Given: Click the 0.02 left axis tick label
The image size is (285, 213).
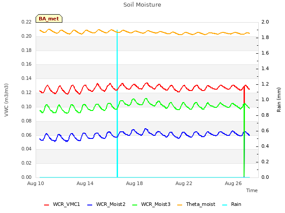Looking at the screenshot, I should point(27,163).
